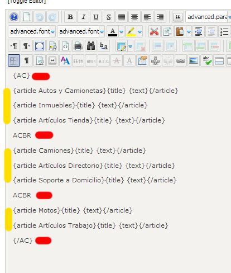Screen dimensions: 231x273
Task: Click the yellow highlight color marker
Action: [131, 31]
